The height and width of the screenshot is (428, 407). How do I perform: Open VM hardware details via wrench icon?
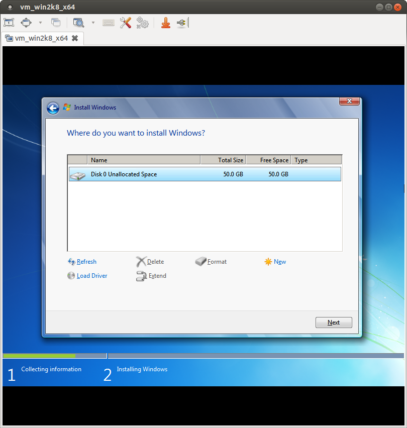tap(125, 23)
